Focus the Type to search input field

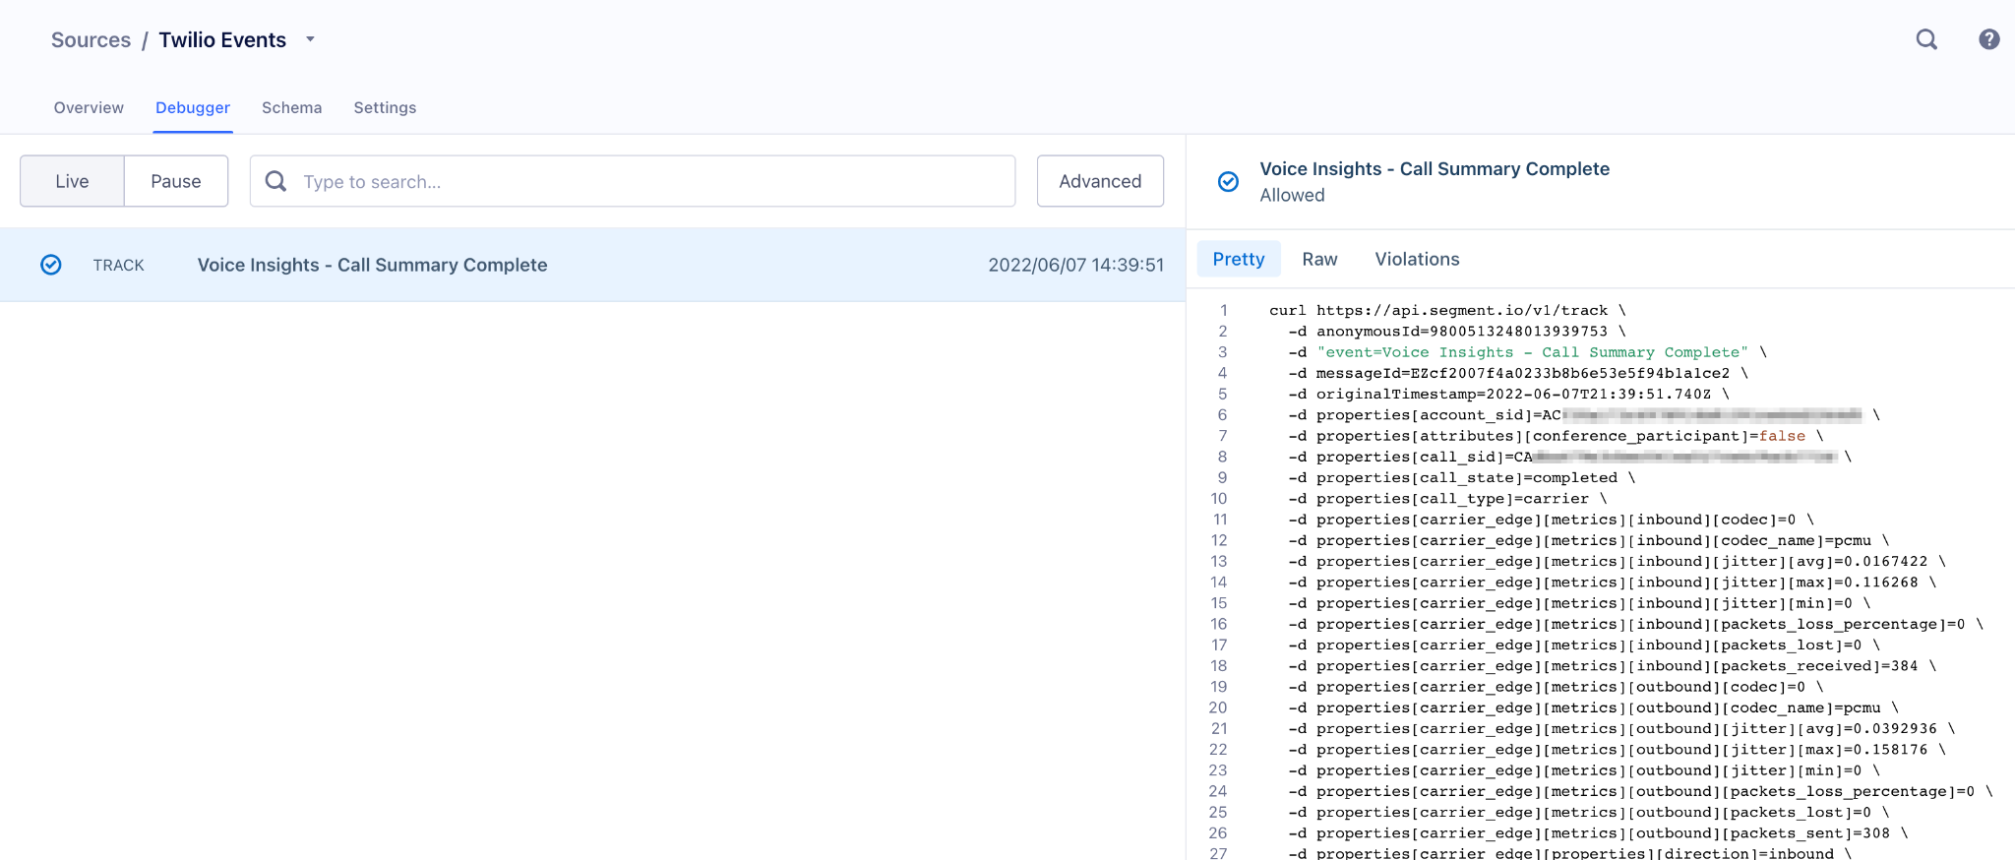(x=649, y=181)
